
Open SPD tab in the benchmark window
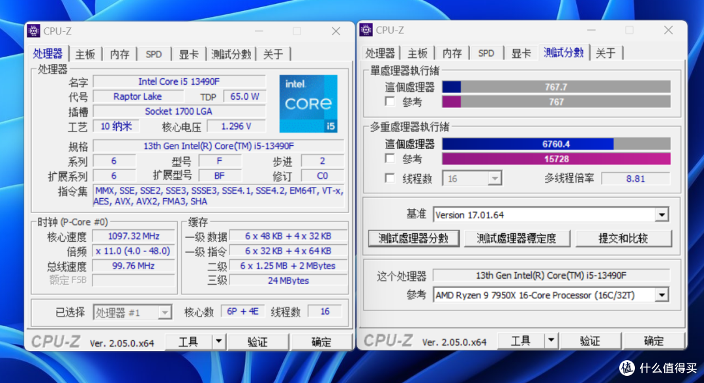[486, 53]
